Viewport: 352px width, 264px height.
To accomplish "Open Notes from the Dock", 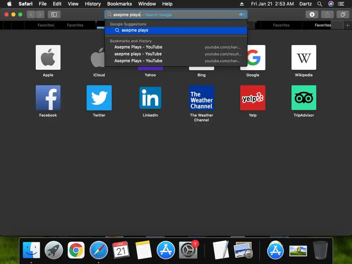I will click(x=143, y=250).
